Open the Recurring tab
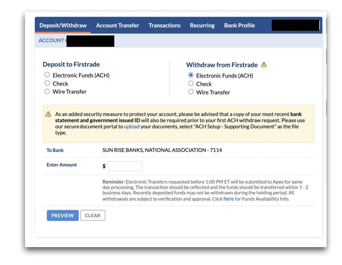Screen dimensions: 342x265 [x=202, y=25]
